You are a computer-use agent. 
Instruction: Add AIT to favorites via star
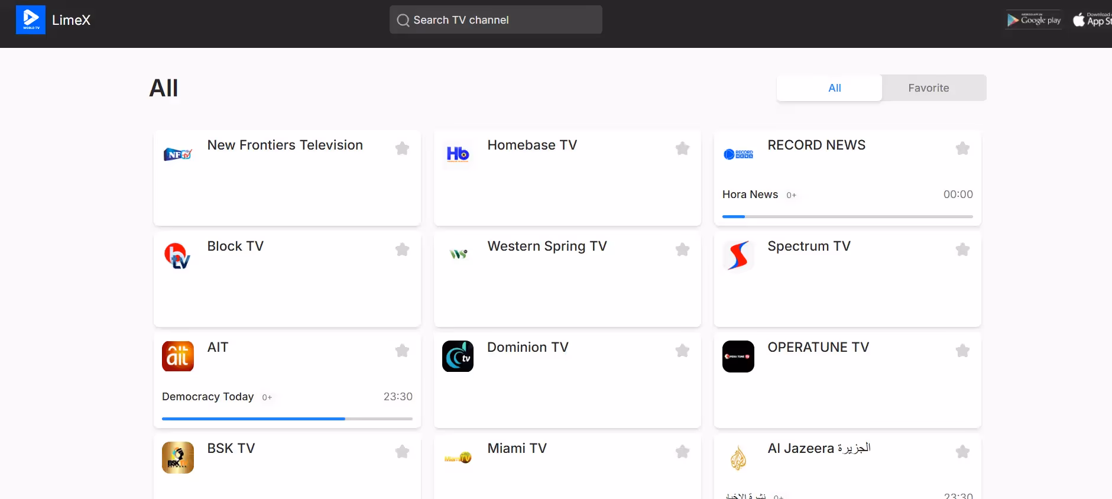coord(402,350)
